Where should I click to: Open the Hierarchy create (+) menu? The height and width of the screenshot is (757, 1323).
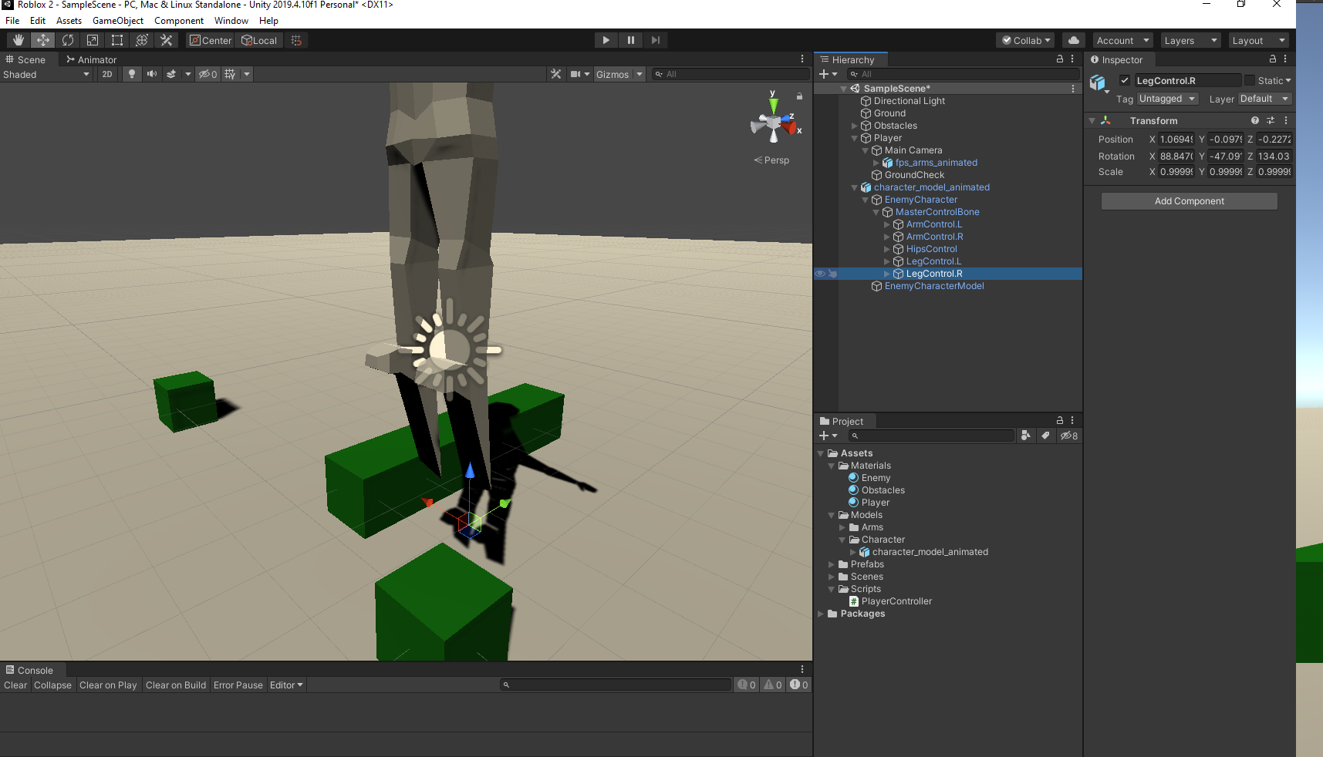[828, 74]
